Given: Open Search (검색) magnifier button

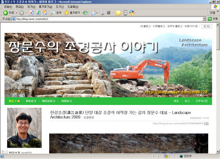Looking at the screenshot, I should tap(56, 13).
